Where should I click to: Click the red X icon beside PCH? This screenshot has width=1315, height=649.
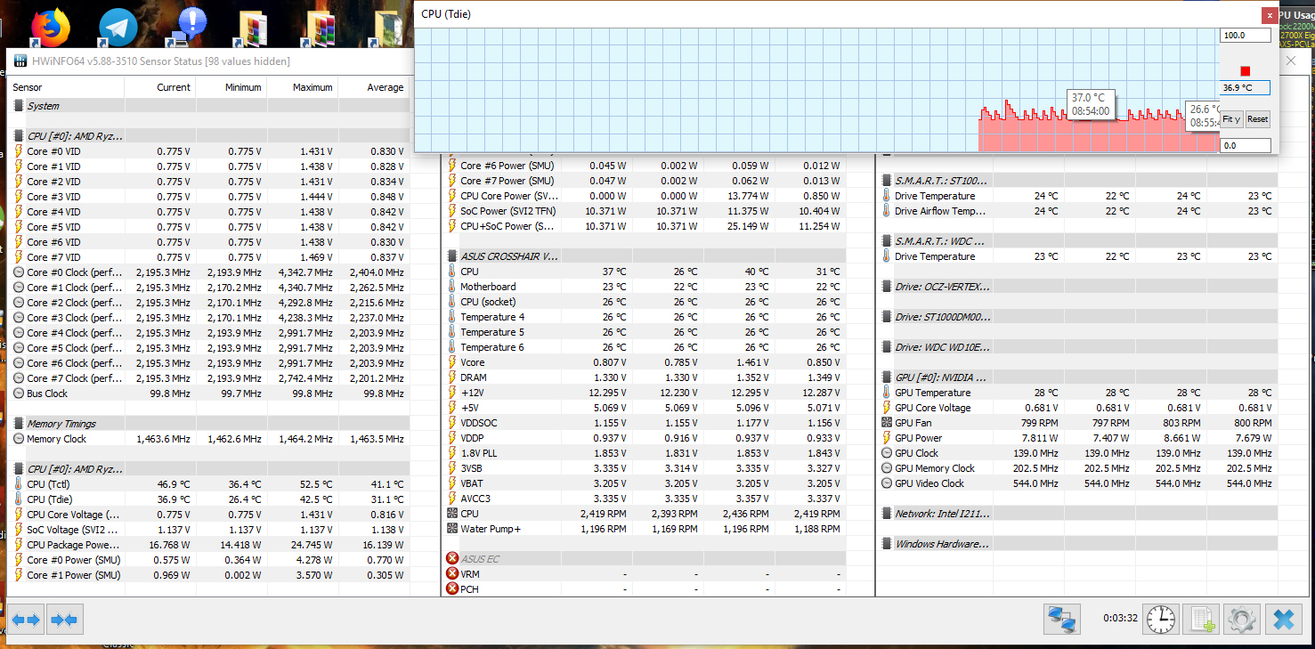[452, 589]
